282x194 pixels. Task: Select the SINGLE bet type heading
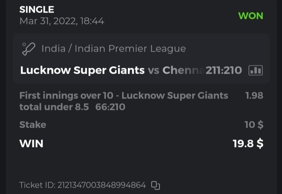coord(37,9)
